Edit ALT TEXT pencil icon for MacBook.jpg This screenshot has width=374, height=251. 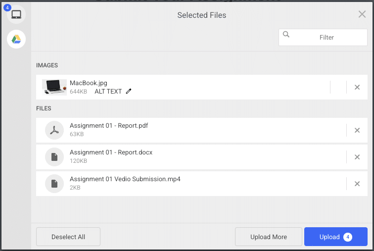(x=129, y=91)
